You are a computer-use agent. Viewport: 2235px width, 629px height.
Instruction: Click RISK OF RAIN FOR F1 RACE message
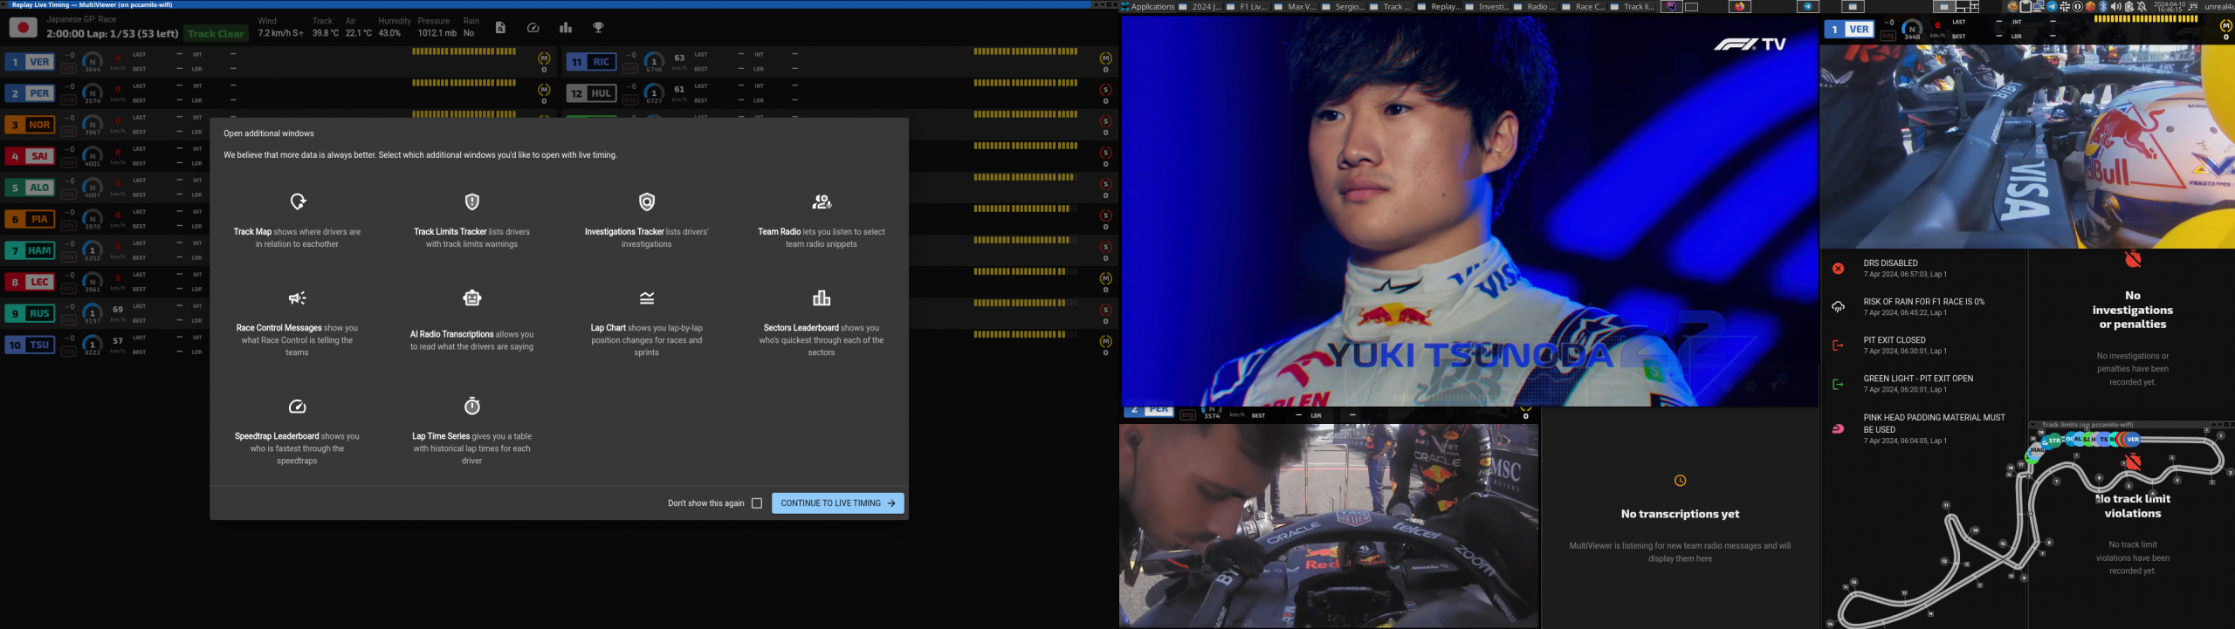1923,301
